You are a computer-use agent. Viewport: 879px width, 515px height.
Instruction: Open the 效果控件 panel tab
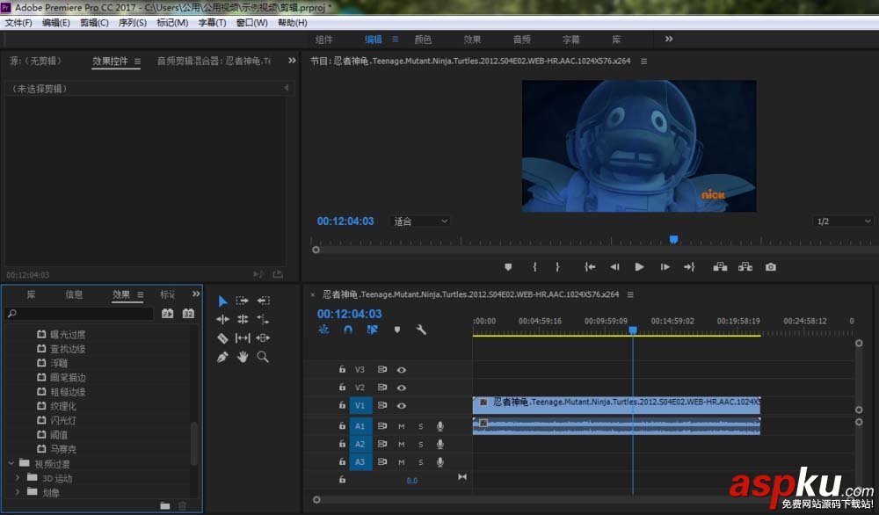coord(111,62)
